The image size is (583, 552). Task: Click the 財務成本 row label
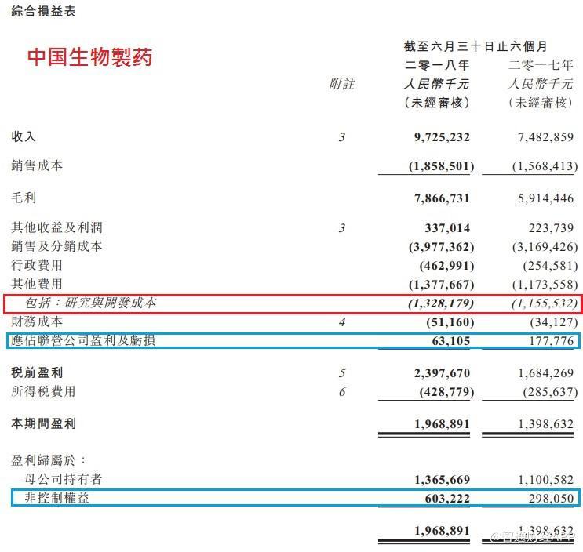click(x=37, y=321)
